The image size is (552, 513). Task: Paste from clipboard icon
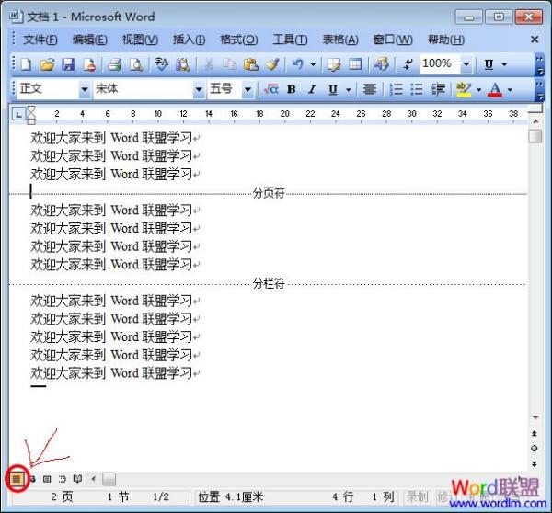[x=251, y=64]
